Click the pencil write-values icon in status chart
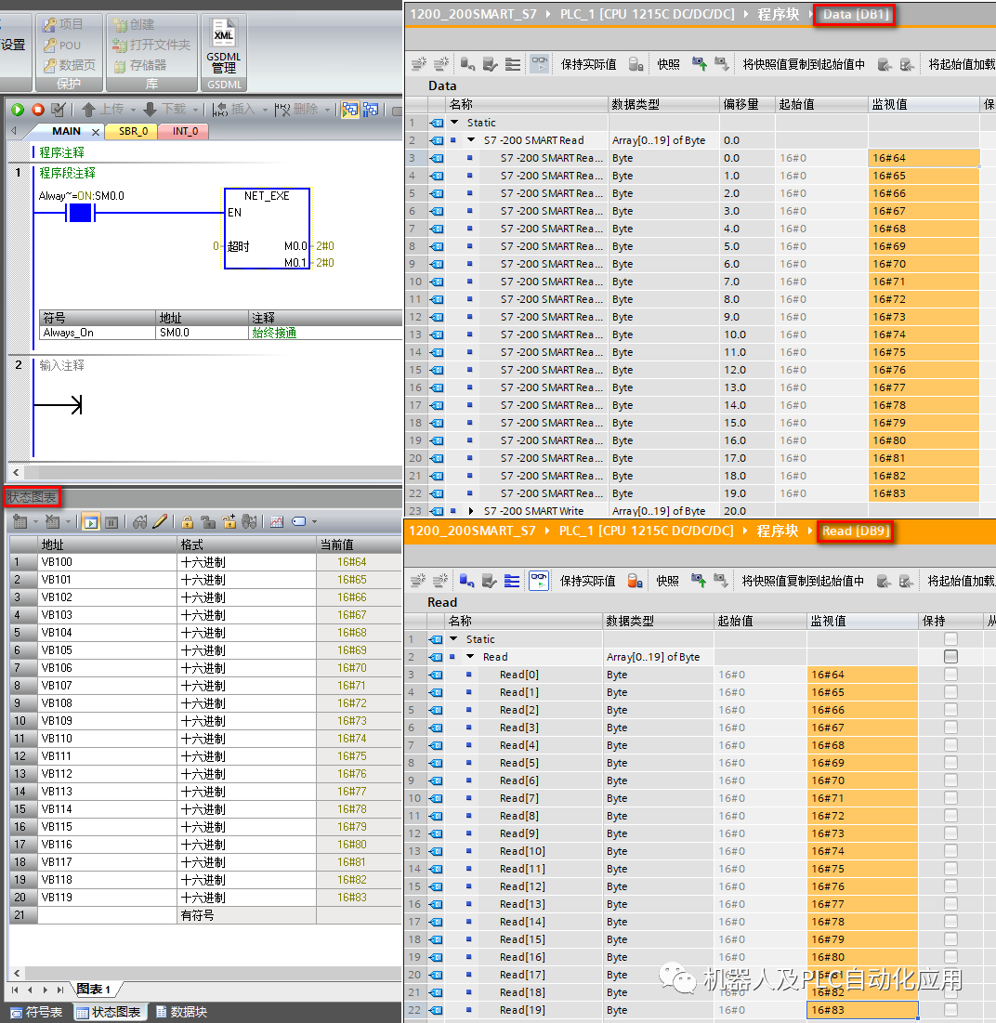The height and width of the screenshot is (1023, 996). (160, 522)
